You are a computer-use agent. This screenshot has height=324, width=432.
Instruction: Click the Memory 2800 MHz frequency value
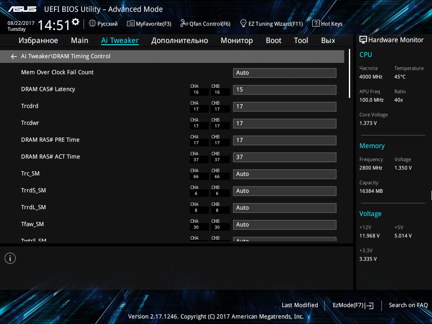point(370,168)
